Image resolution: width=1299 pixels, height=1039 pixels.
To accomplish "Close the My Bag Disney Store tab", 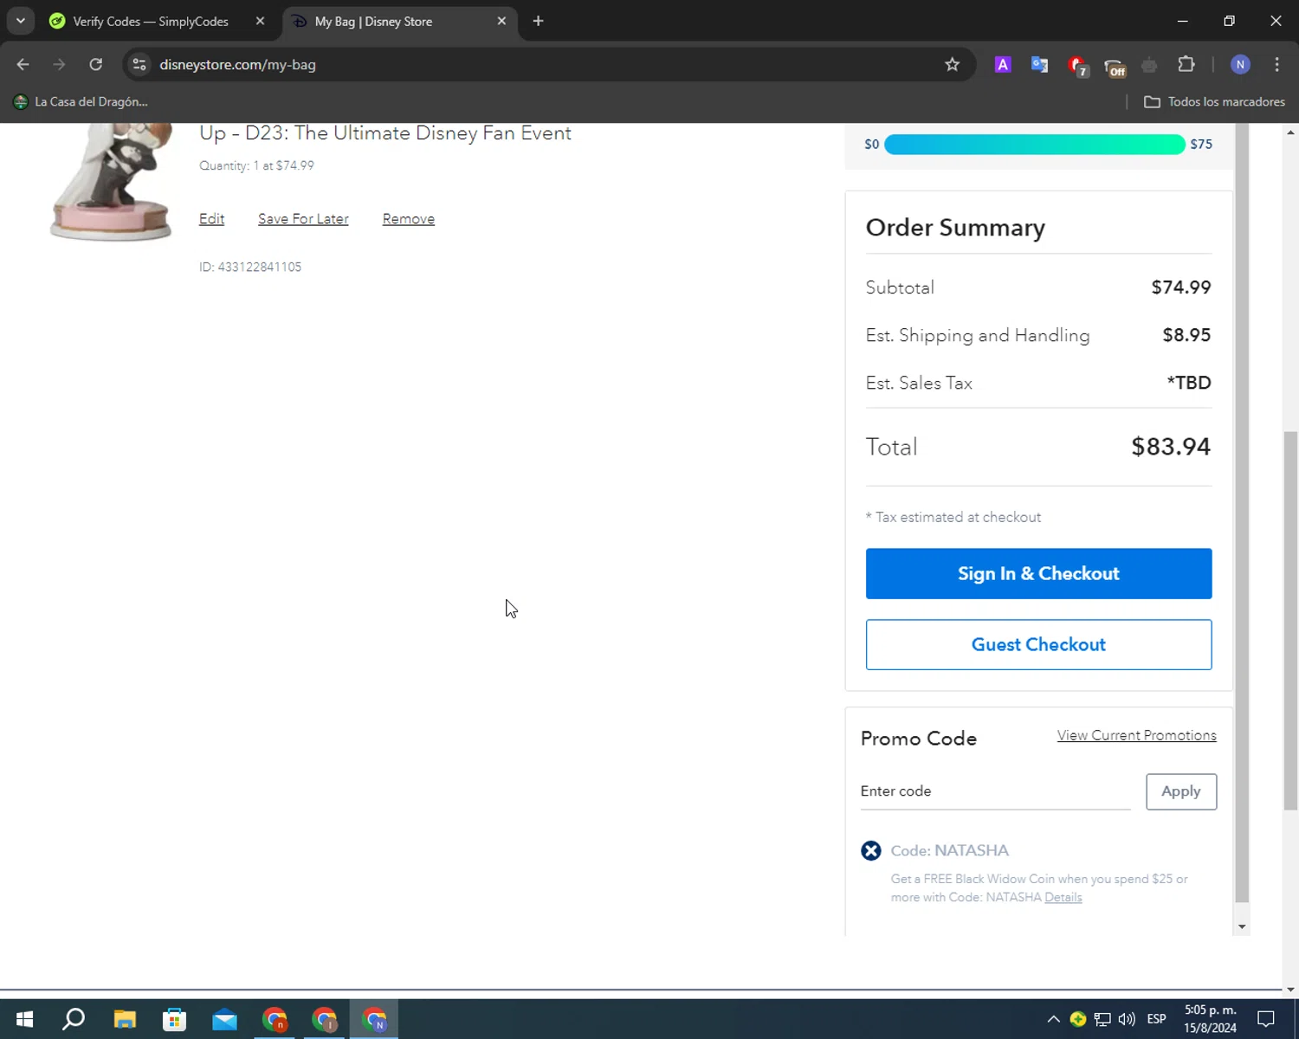I will coord(501,21).
